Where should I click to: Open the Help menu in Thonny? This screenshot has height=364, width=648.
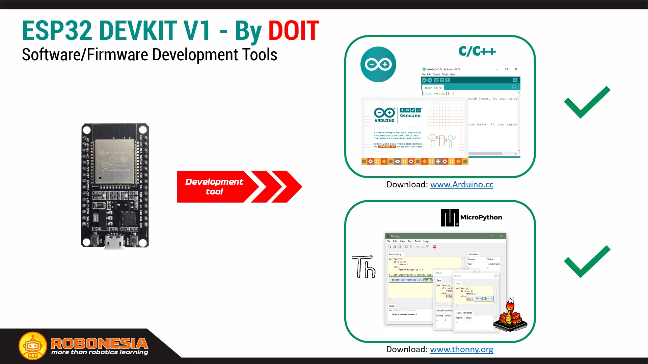pyautogui.click(x=426, y=241)
